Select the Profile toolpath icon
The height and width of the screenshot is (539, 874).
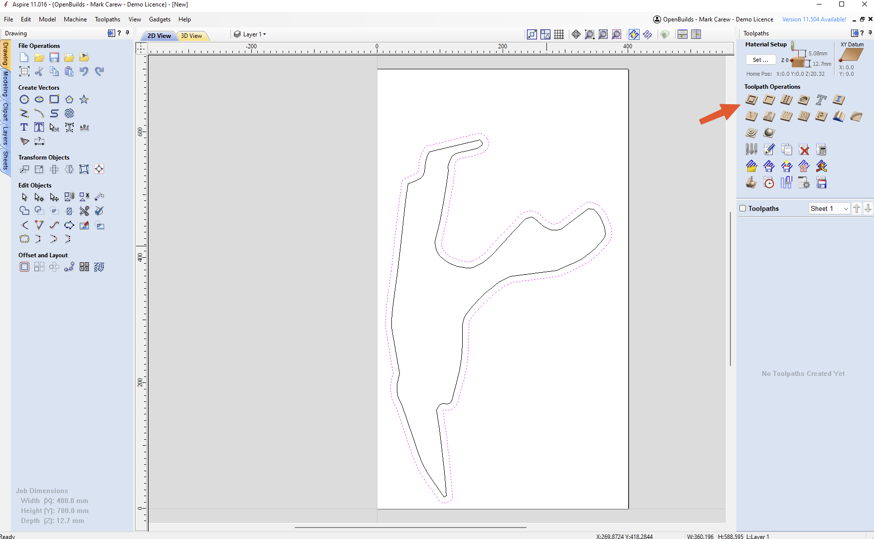pyautogui.click(x=751, y=100)
